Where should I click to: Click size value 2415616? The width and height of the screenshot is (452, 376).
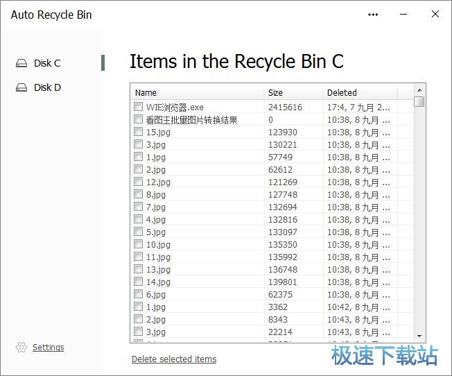tap(285, 108)
